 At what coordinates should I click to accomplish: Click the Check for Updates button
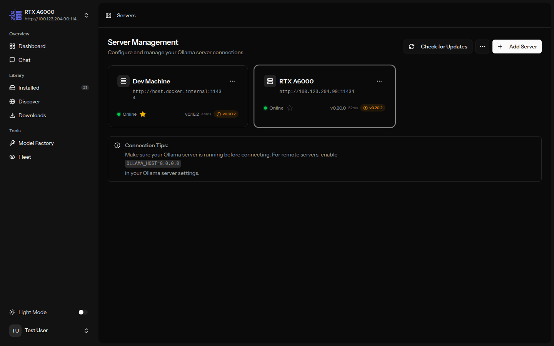click(x=438, y=47)
